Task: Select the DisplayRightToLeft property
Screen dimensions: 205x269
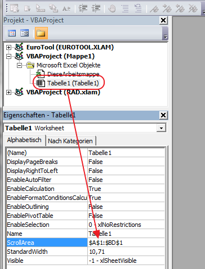Action: pyautogui.click(x=47, y=171)
